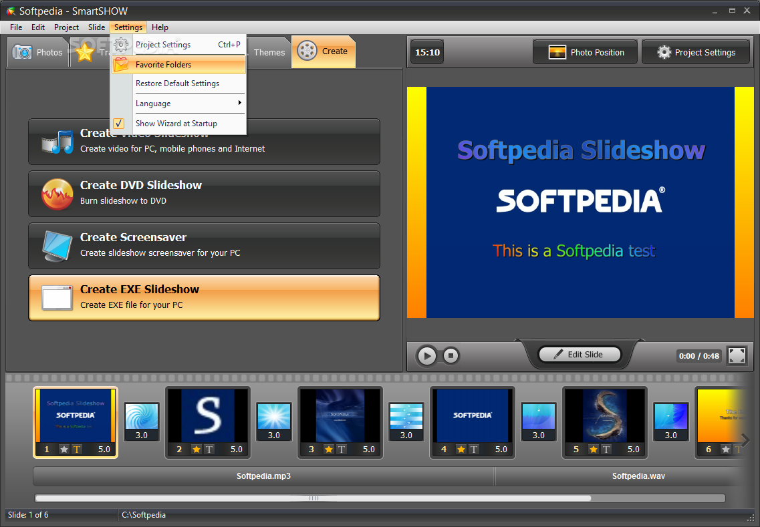Click Edit Slide button
The width and height of the screenshot is (760, 527).
coord(580,355)
